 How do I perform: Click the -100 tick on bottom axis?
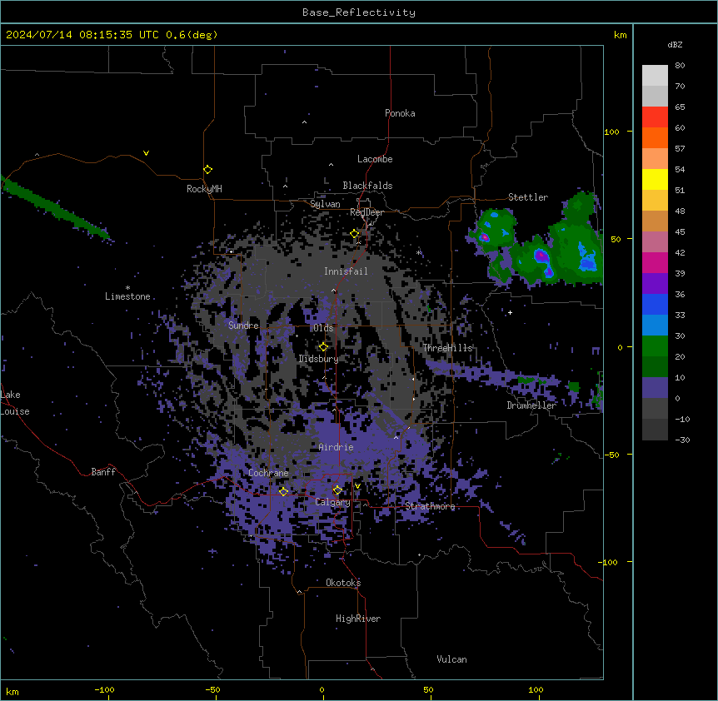tap(104, 690)
